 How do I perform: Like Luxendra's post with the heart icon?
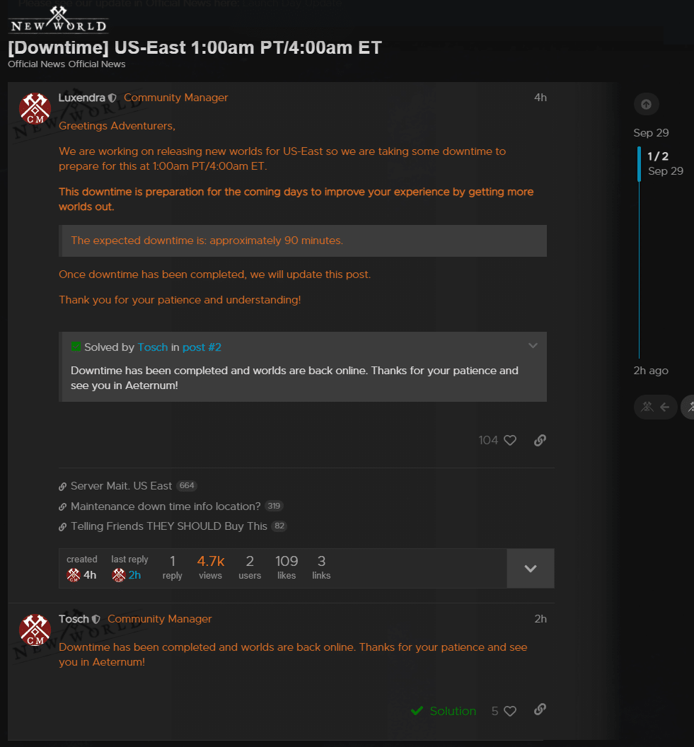(510, 440)
